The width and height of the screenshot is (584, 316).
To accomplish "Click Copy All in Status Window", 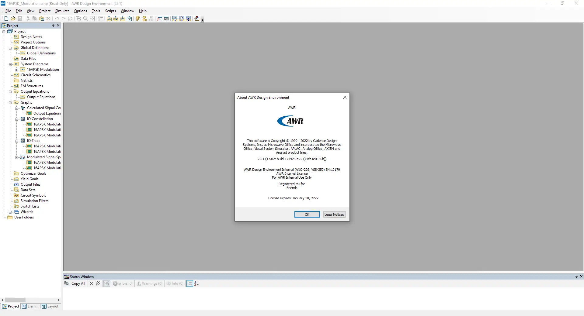I will [75, 283].
